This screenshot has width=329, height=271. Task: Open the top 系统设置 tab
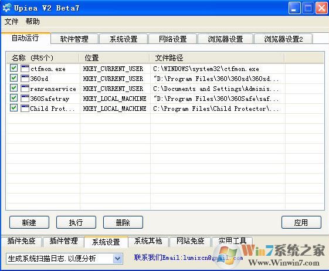(123, 39)
